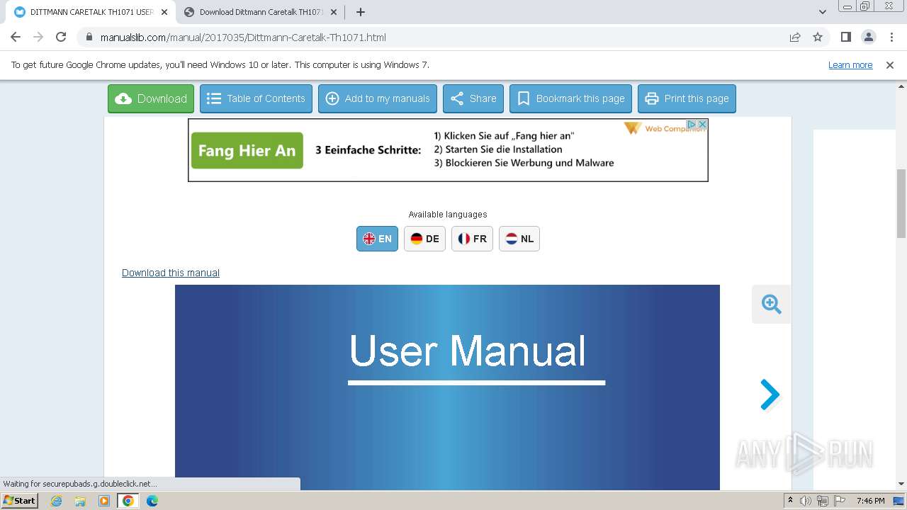Click the Fang Hier An ad button
The height and width of the screenshot is (510, 907).
[x=247, y=150]
